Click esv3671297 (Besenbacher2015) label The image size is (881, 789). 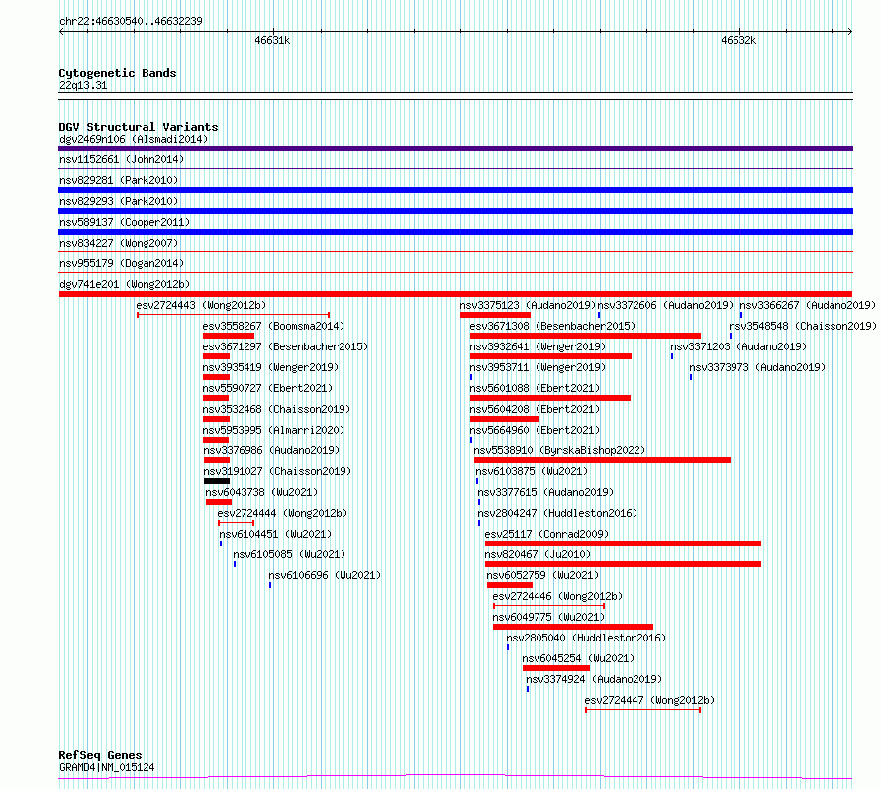[285, 346]
